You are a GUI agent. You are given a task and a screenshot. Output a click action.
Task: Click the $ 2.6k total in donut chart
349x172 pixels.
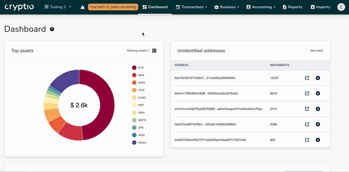(79, 105)
